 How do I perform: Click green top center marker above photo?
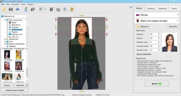click(x=82, y=16)
